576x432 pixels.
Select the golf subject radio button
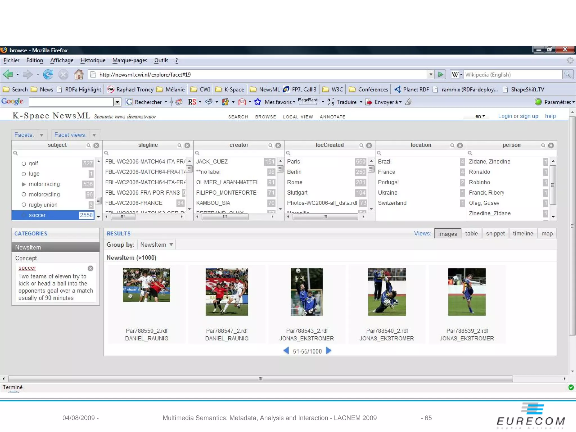pos(24,163)
